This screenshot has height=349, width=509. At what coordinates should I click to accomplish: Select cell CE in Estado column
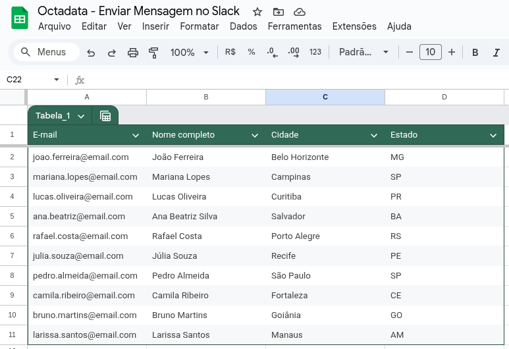tap(444, 296)
